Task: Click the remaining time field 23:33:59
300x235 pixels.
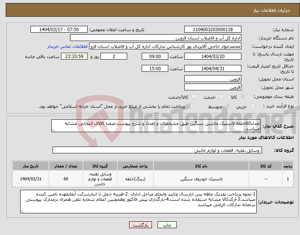Action: pyautogui.click(x=74, y=57)
